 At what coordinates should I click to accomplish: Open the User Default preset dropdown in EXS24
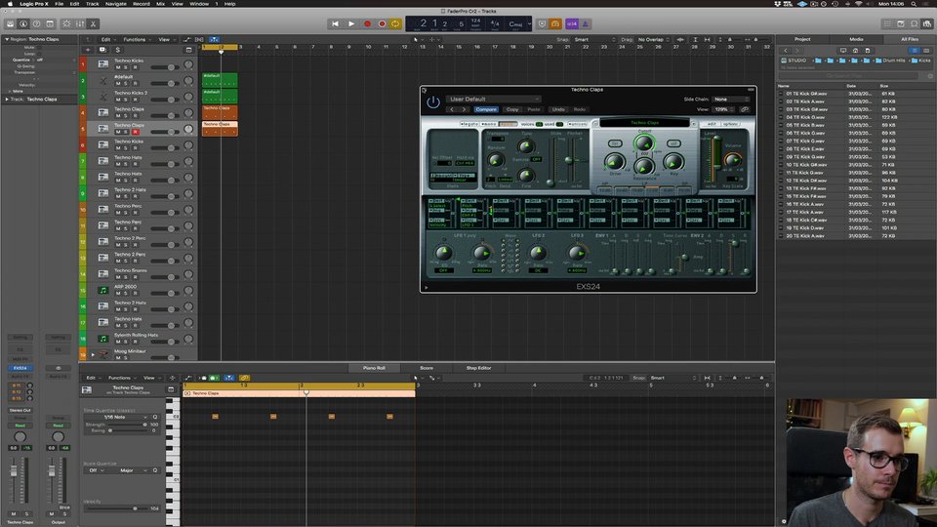pos(494,100)
